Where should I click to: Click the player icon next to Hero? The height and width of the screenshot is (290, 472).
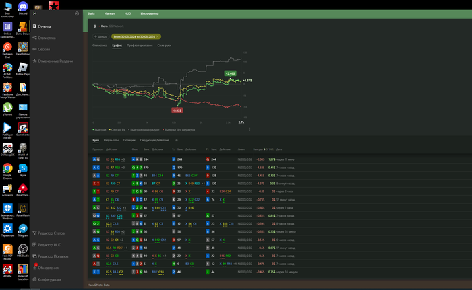point(95,26)
